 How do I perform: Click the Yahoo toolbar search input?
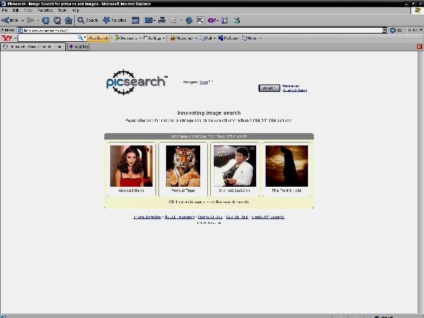(x=48, y=38)
